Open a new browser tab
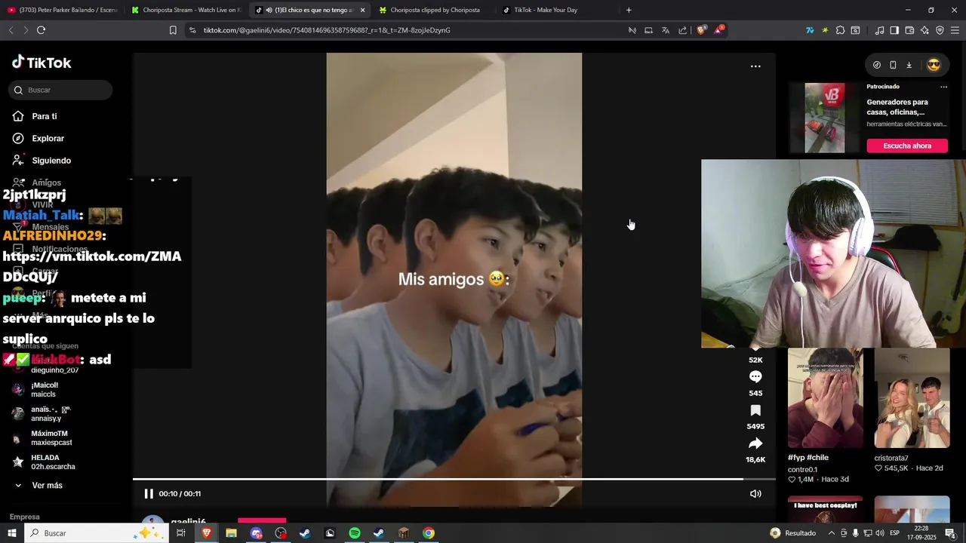Image resolution: width=966 pixels, height=543 pixels. pyautogui.click(x=629, y=10)
